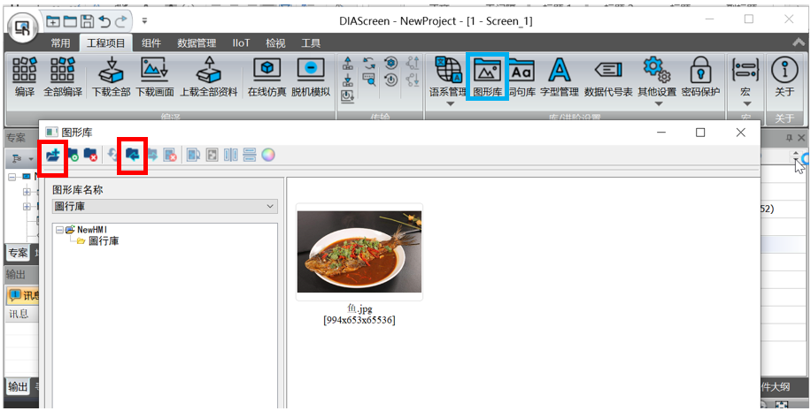
Task: Collapse the NewHMI tree node
Action: 58,230
